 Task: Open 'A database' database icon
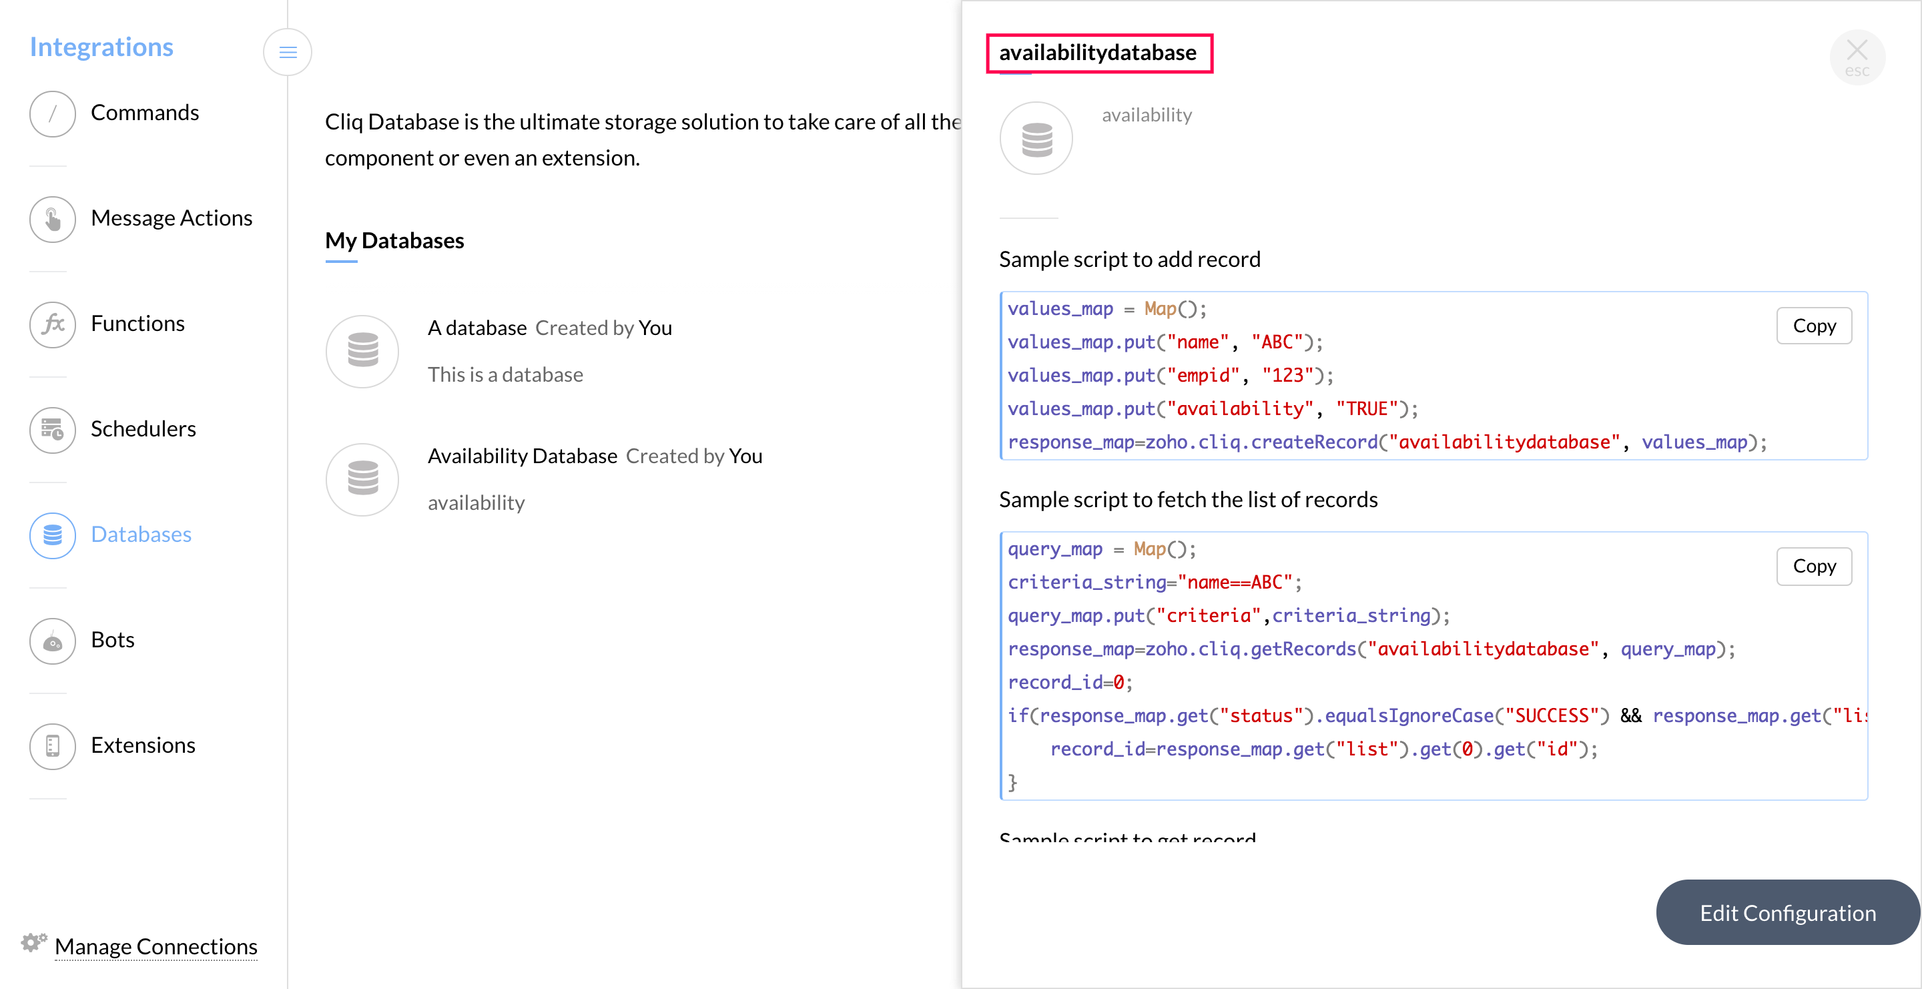pyautogui.click(x=362, y=351)
